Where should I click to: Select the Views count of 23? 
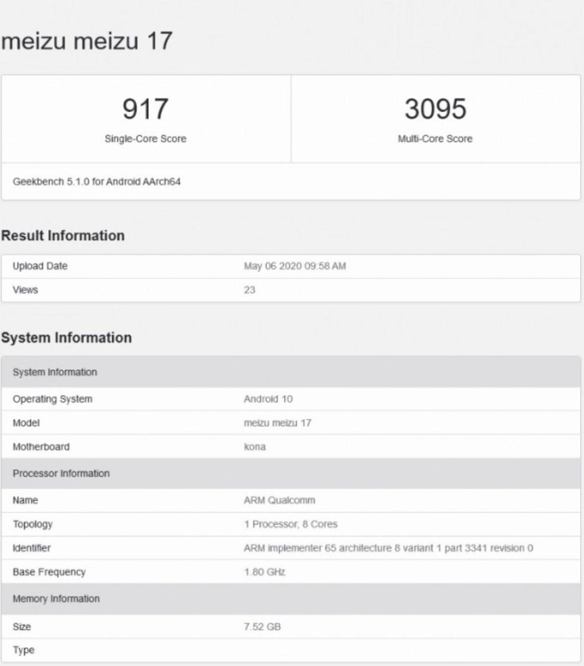[248, 289]
